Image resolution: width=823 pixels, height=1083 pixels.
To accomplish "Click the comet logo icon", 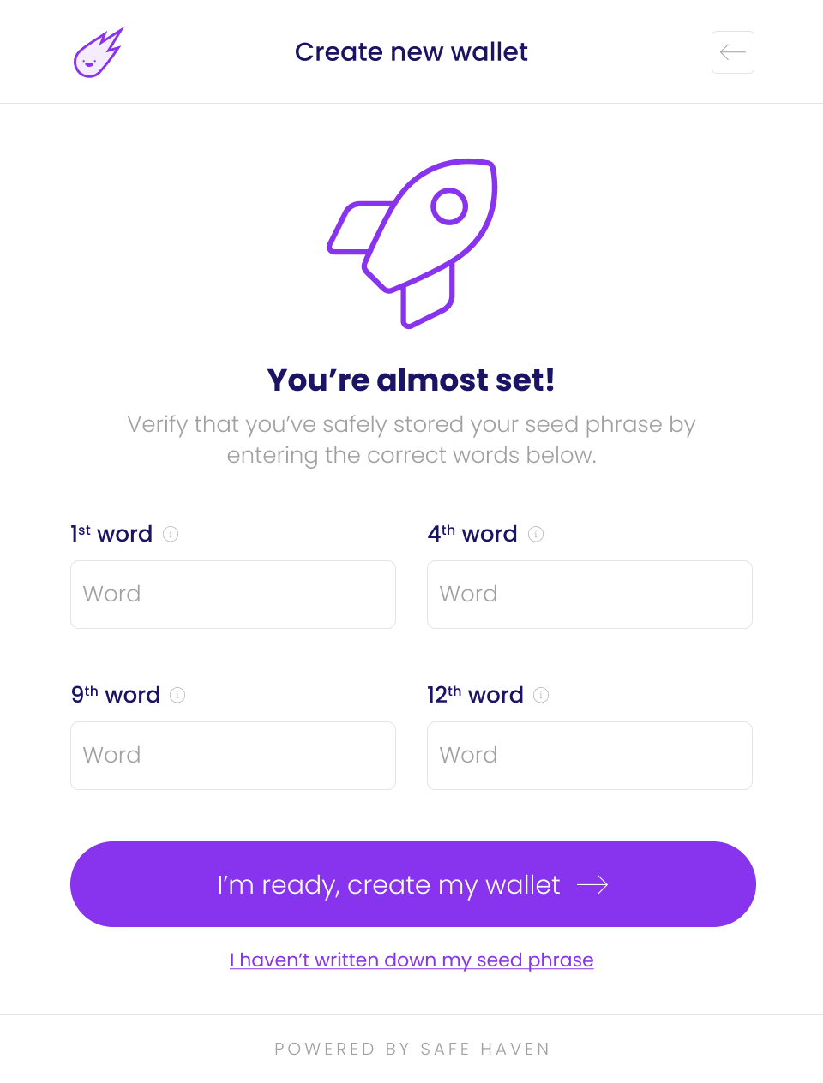I will click(98, 53).
